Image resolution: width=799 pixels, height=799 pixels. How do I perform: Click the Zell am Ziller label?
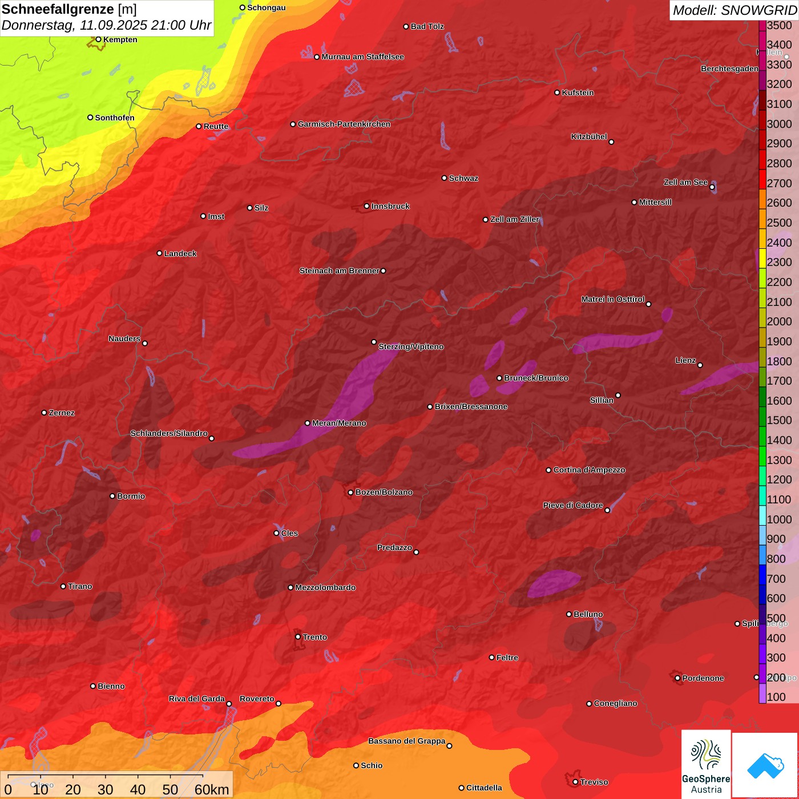515,219
